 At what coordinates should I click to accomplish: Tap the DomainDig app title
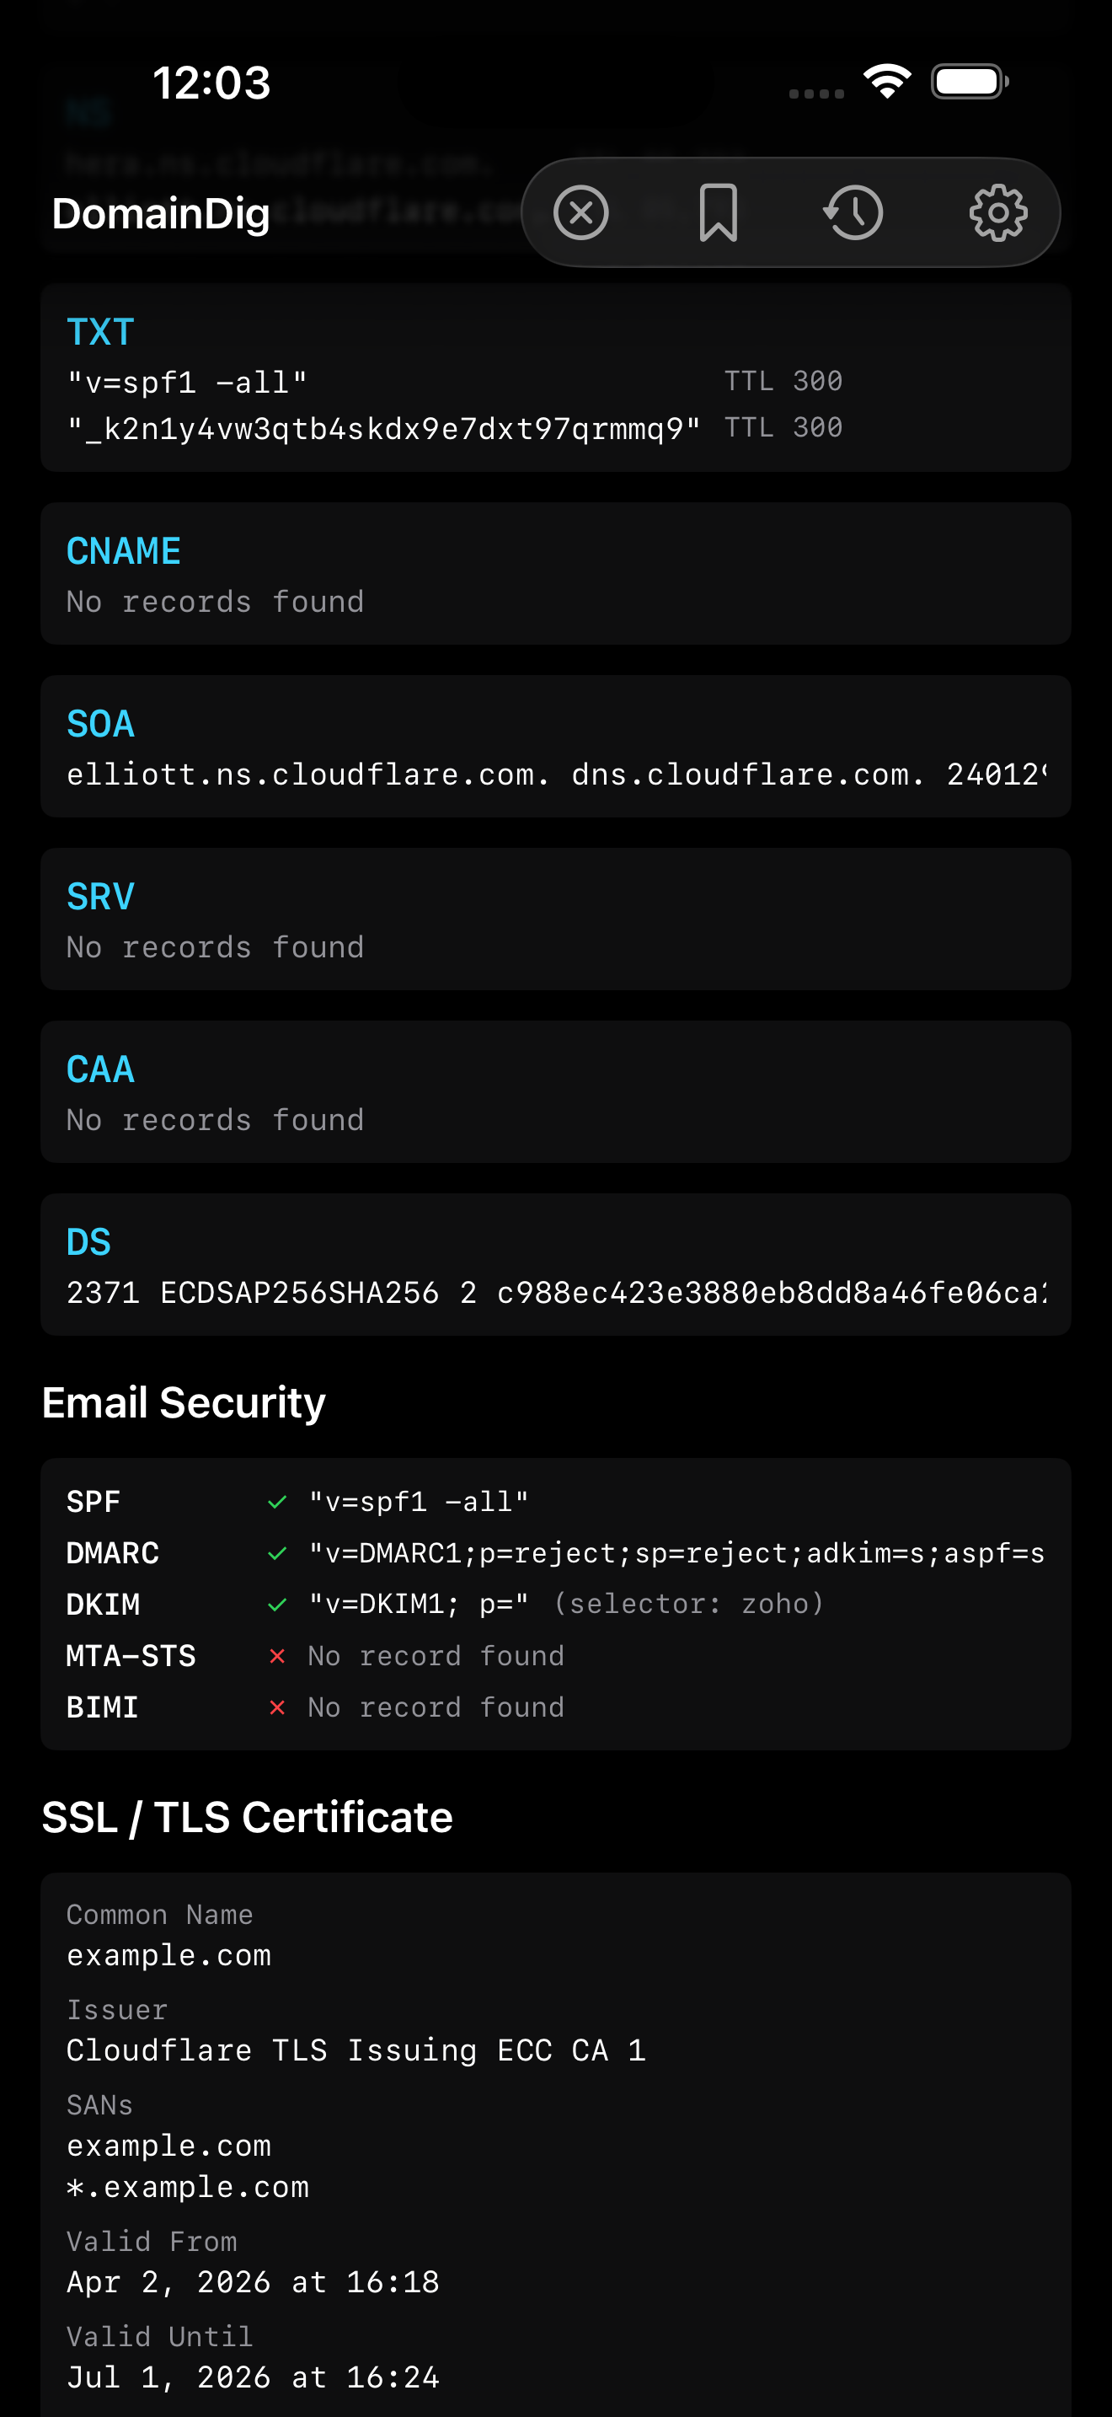(x=161, y=214)
